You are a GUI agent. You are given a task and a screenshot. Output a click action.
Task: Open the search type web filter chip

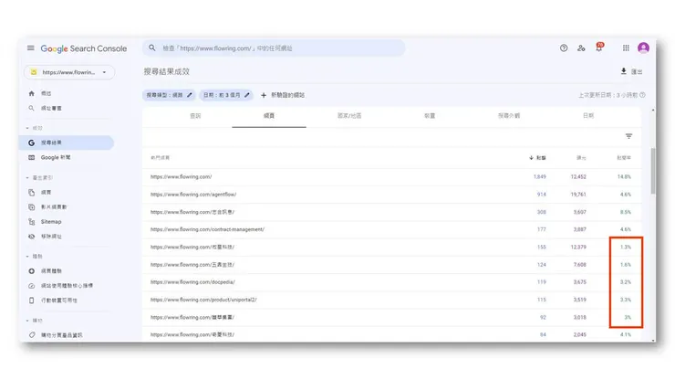(x=169, y=95)
